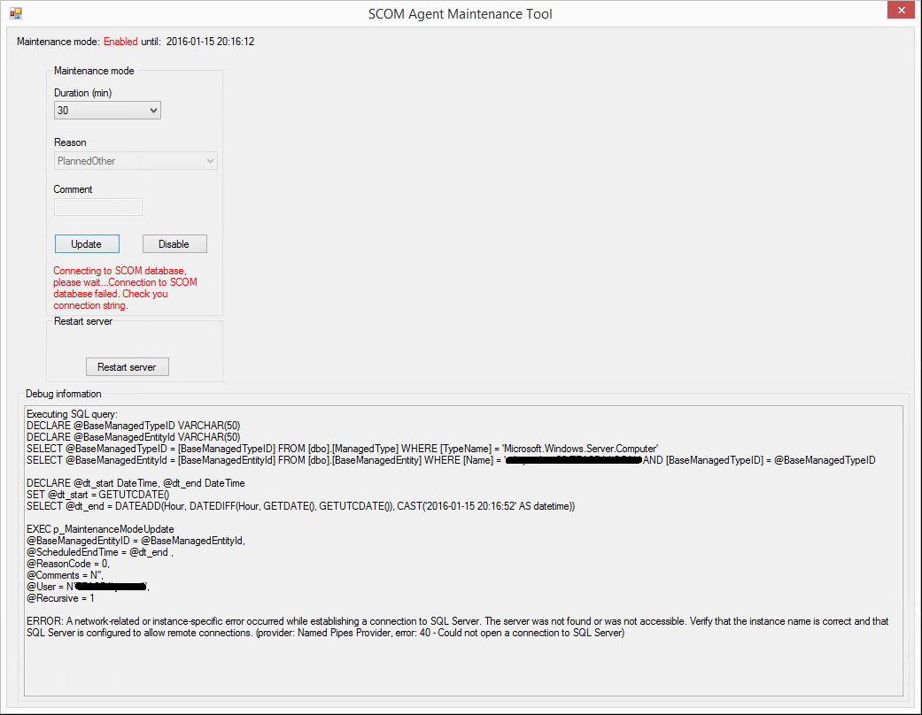Click the '@Recursive = 1' line
This screenshot has height=715, width=922.
click(x=60, y=598)
